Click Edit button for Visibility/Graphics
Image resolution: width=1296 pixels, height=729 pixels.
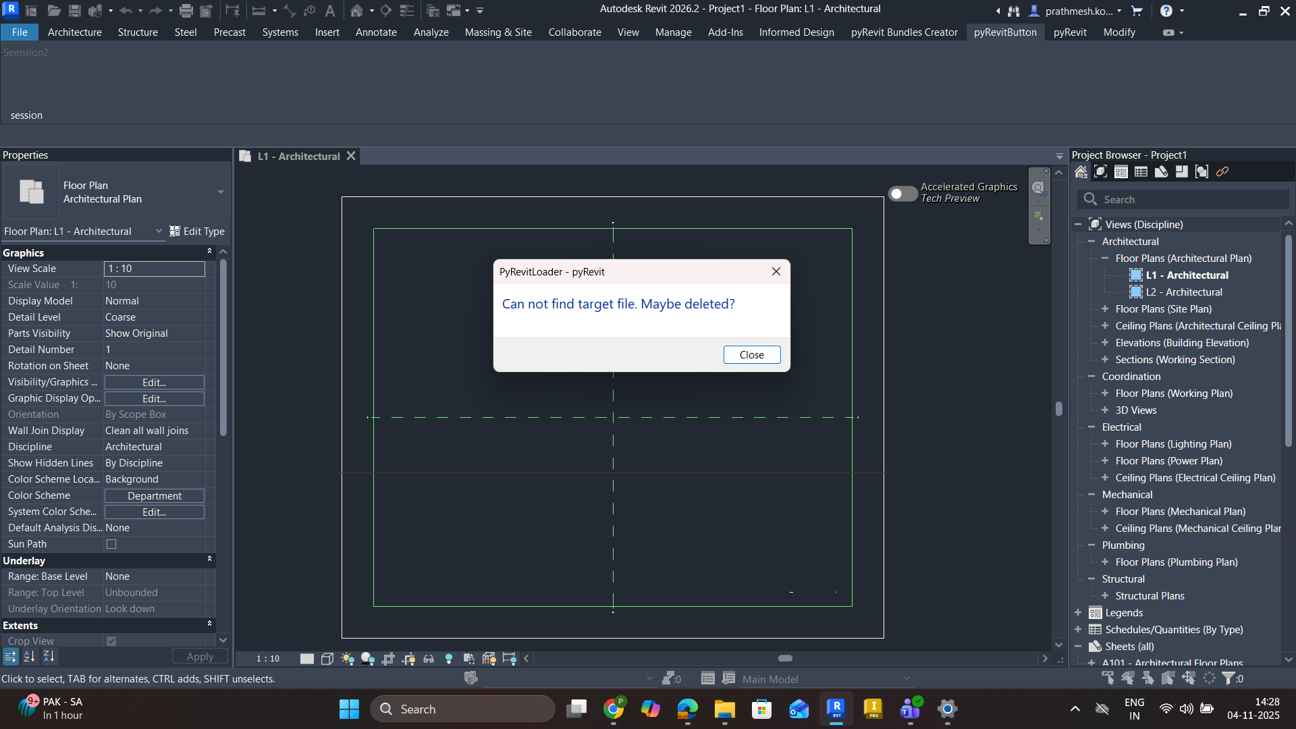click(154, 382)
